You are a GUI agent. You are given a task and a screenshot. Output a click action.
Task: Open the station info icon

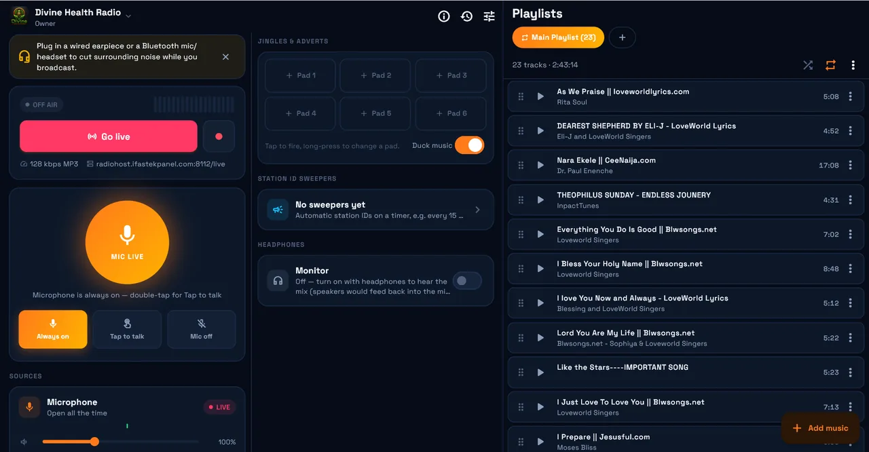point(444,16)
